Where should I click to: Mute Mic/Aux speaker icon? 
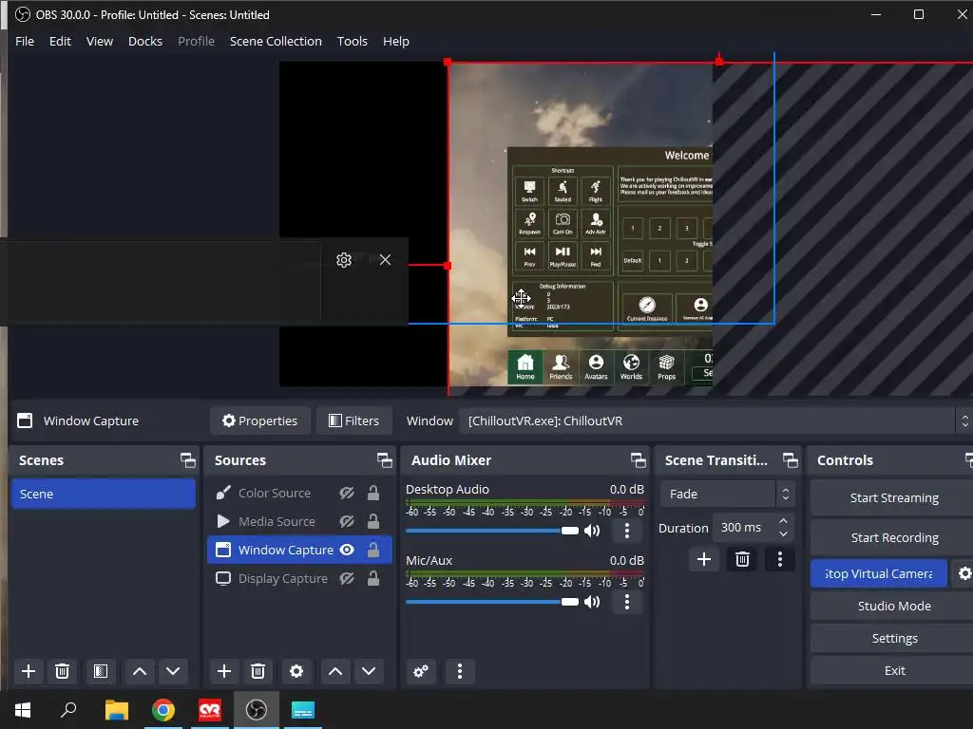pos(592,602)
